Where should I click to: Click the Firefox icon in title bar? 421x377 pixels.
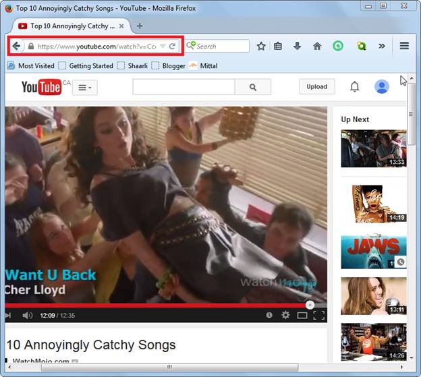click(9, 8)
